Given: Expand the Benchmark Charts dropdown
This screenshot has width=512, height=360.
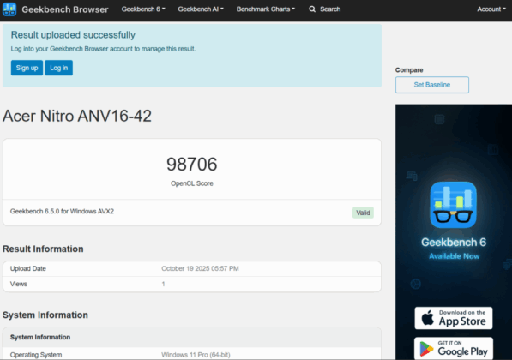Looking at the screenshot, I should (x=266, y=9).
